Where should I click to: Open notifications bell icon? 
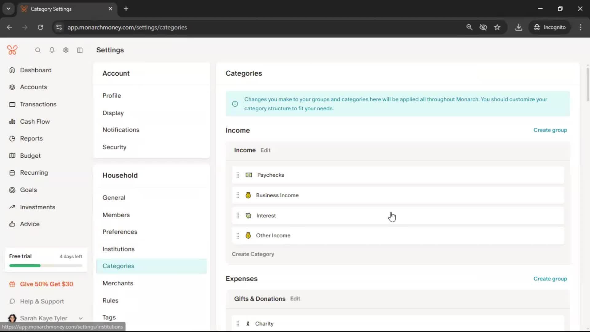pyautogui.click(x=52, y=50)
